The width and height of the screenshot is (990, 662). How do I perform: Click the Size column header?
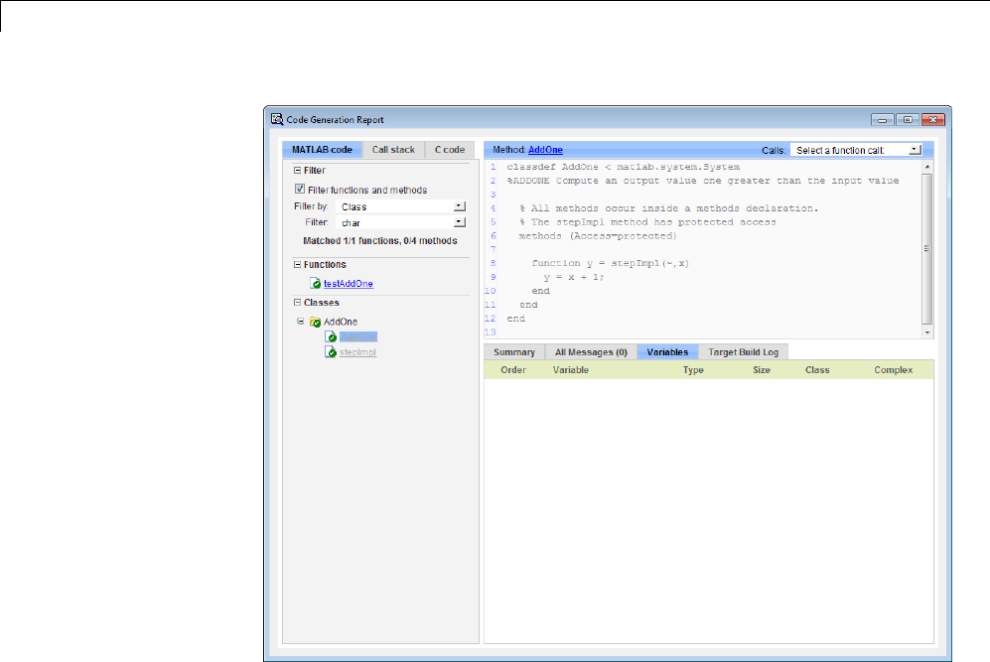[x=762, y=370]
